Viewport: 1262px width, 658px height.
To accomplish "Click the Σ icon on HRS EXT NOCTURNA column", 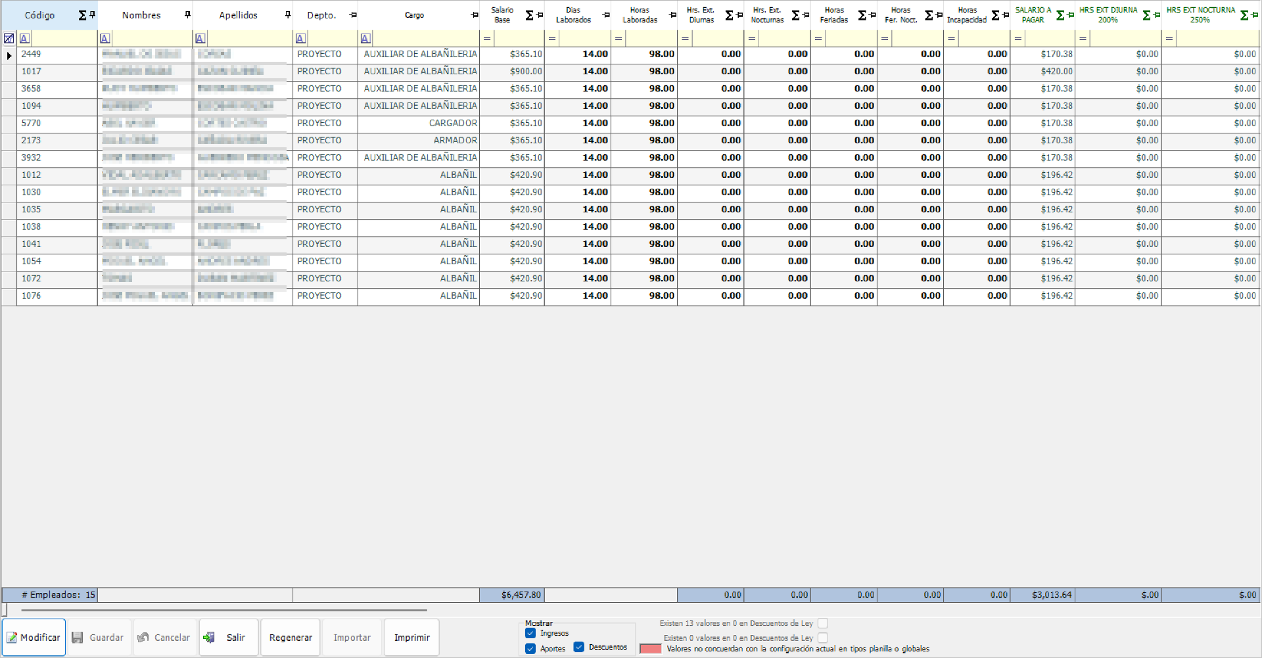I will pos(1243,14).
